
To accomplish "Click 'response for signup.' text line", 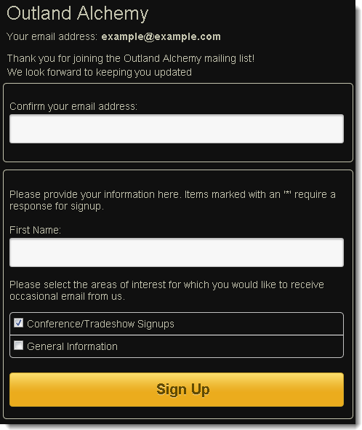I will 57,206.
